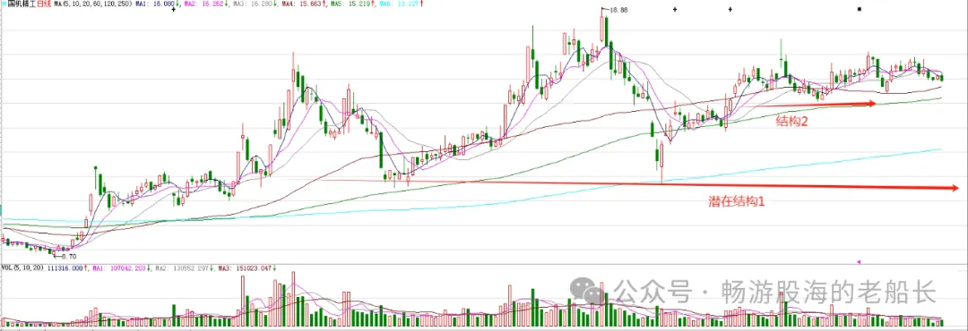Click the star icon before 国机精工
Screen dimensions: 968x331
pyautogui.click(x=4, y=4)
